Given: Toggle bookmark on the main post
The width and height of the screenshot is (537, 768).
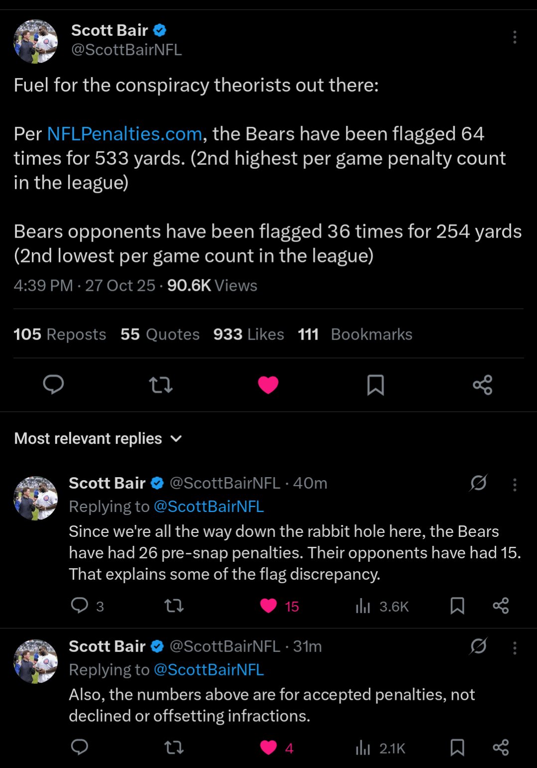Looking at the screenshot, I should [375, 384].
